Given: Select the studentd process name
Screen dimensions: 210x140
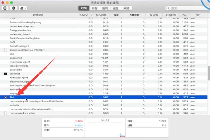Looking at the screenshot, I should 15,74.
